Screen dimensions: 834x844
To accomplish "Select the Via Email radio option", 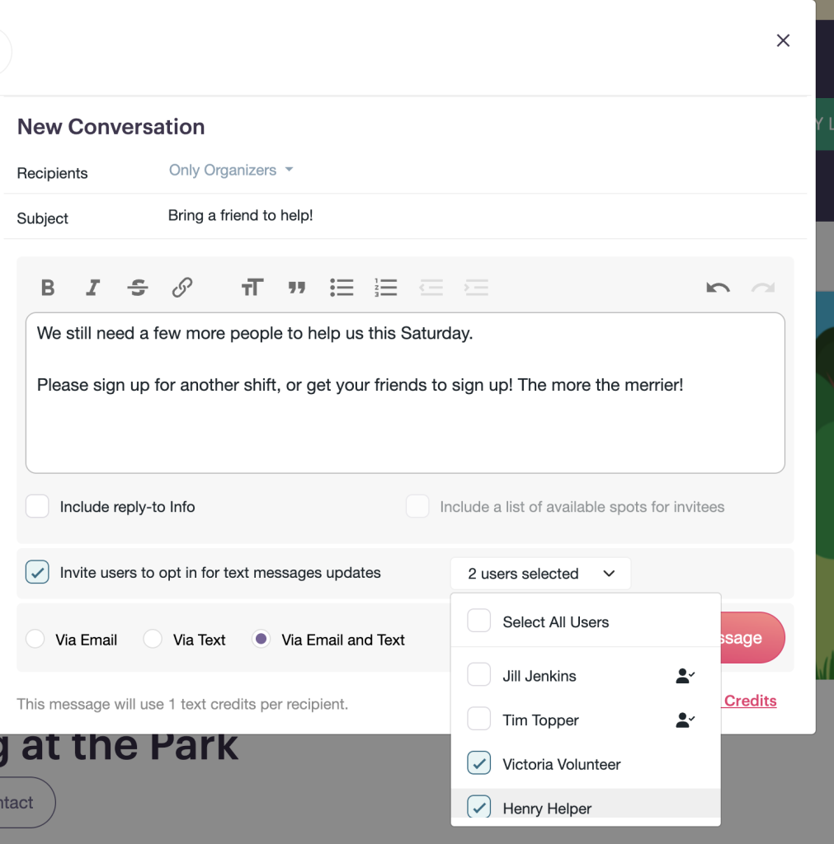I will click(x=35, y=640).
